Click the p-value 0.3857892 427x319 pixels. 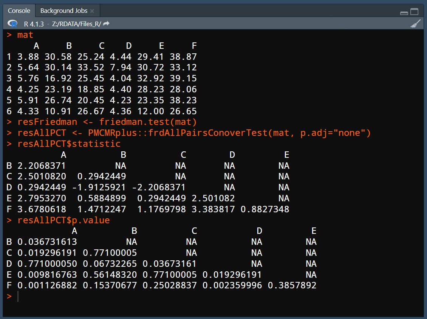click(x=292, y=286)
